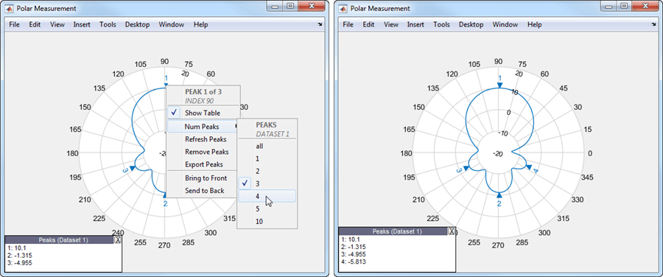This screenshot has height=277, width=663.
Task: Open Insert menu in right window
Action: click(x=415, y=24)
